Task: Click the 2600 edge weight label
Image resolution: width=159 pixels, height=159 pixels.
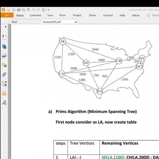Action: tap(83, 74)
